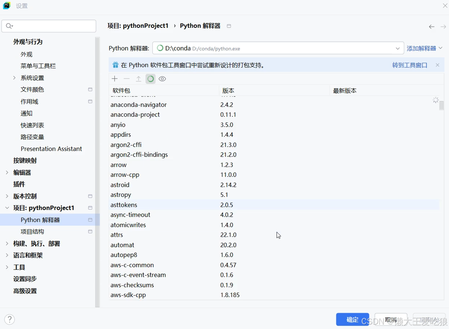
Task: Select the asttokens package row
Action: [x=274, y=205]
